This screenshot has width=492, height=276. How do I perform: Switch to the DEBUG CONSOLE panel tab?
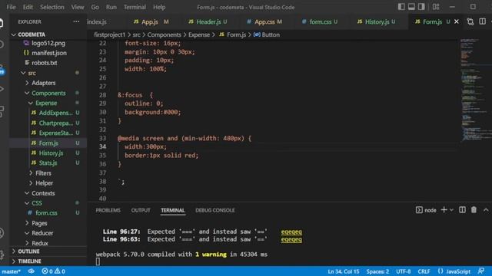215,210
